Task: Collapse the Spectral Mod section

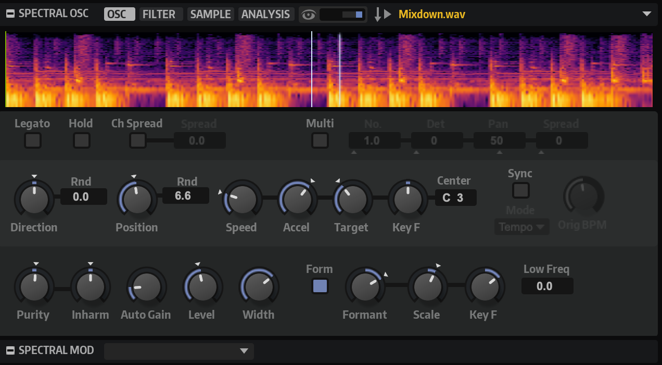Action: tap(10, 350)
